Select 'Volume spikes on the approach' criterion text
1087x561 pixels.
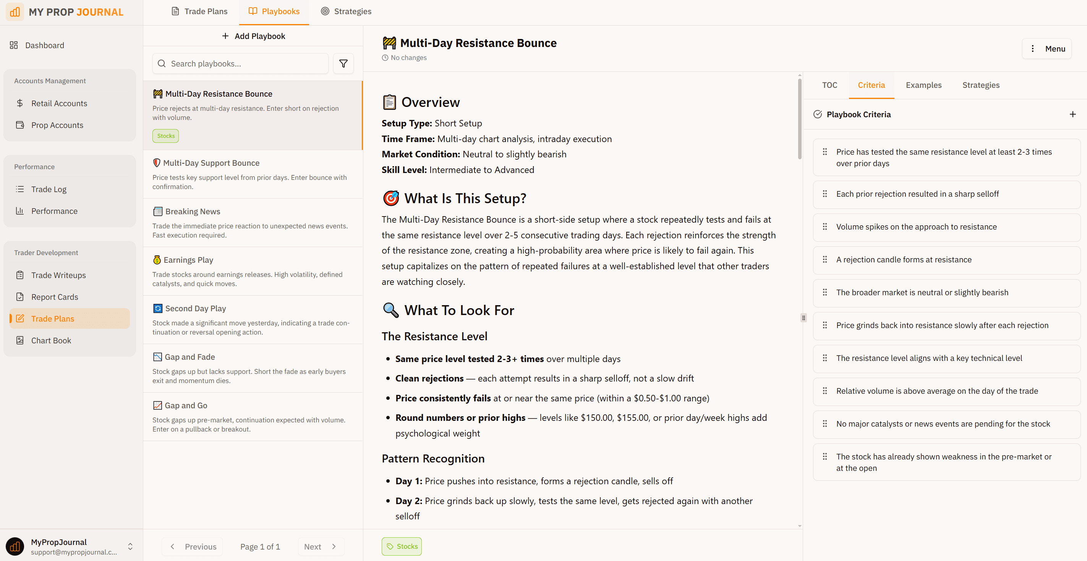pyautogui.click(x=916, y=226)
